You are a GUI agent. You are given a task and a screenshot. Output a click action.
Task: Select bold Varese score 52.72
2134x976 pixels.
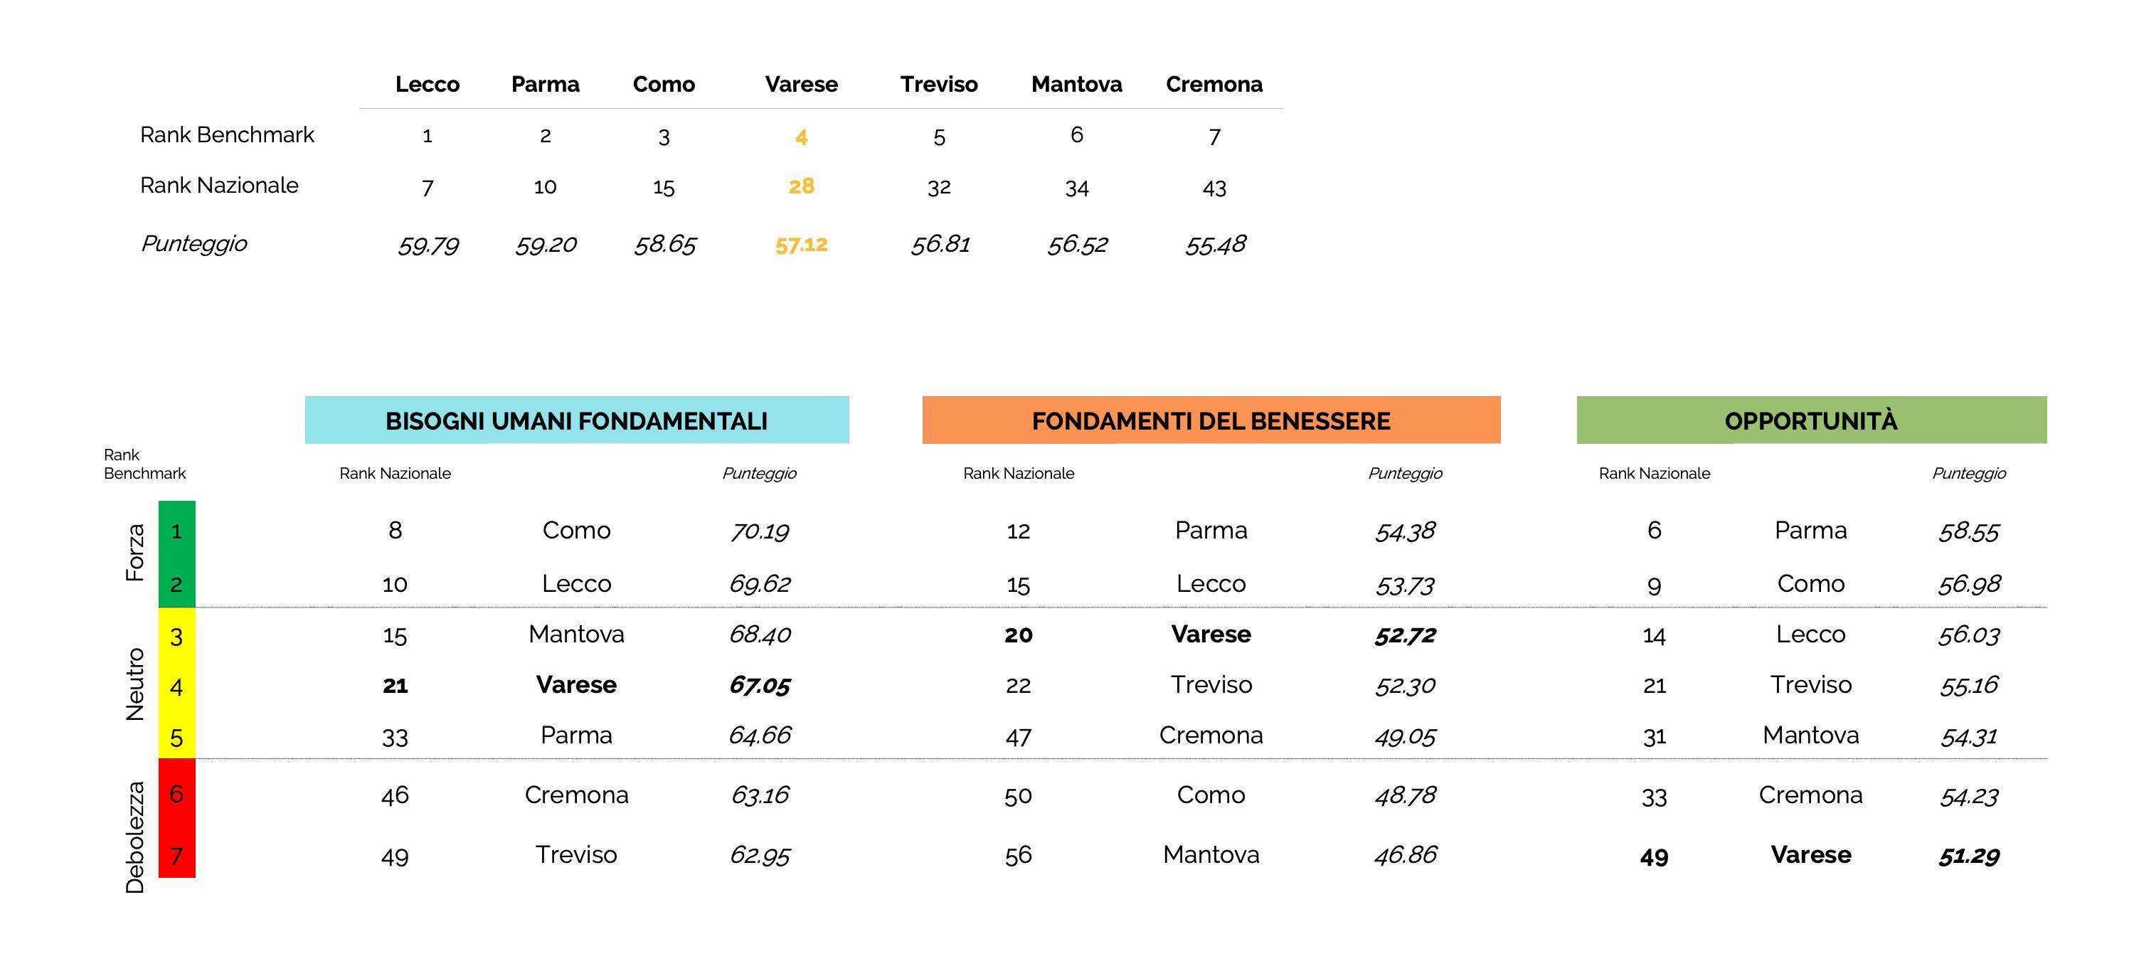click(x=1405, y=635)
